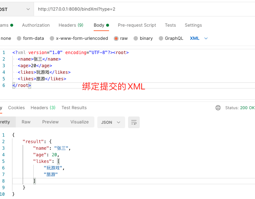View the response Cookies tab
The width and height of the screenshot is (255, 199).
pyautogui.click(x=16, y=108)
